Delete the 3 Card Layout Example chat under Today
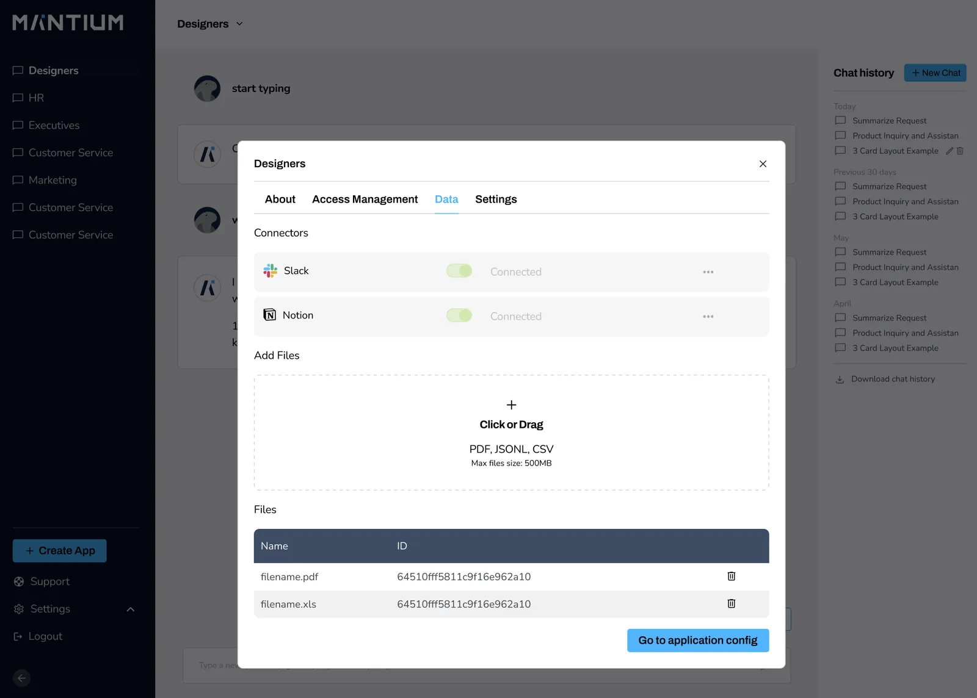This screenshot has height=698, width=977. click(x=960, y=151)
